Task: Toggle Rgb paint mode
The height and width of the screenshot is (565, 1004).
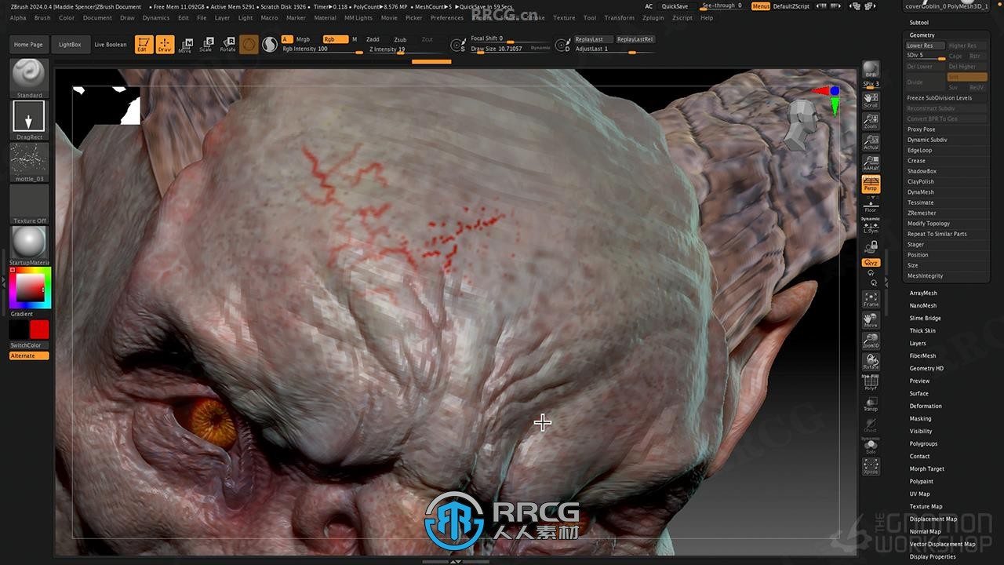Action: 335,39
